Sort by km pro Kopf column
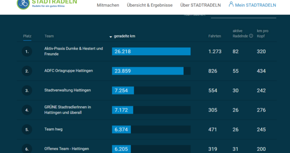 [x=263, y=33]
